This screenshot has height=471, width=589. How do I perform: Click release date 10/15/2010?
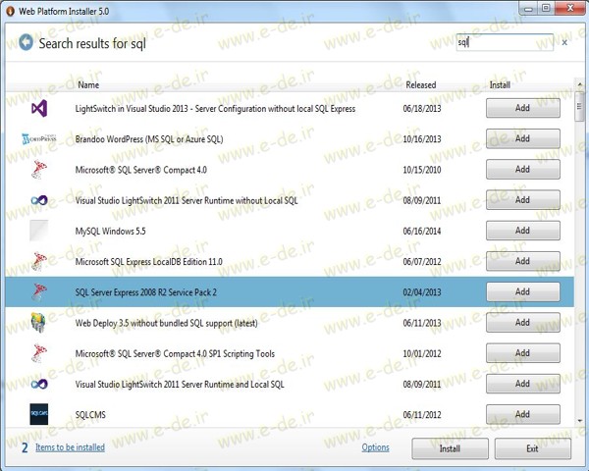(422, 170)
